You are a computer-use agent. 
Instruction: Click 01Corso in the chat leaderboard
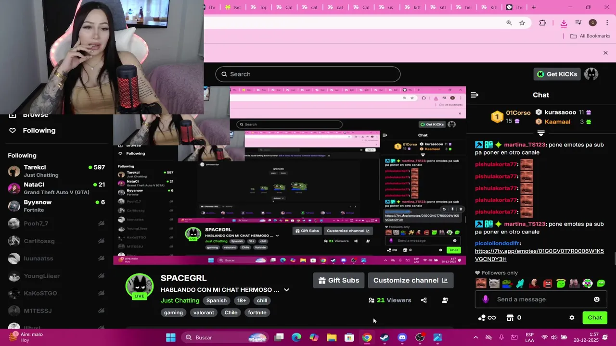(x=518, y=113)
